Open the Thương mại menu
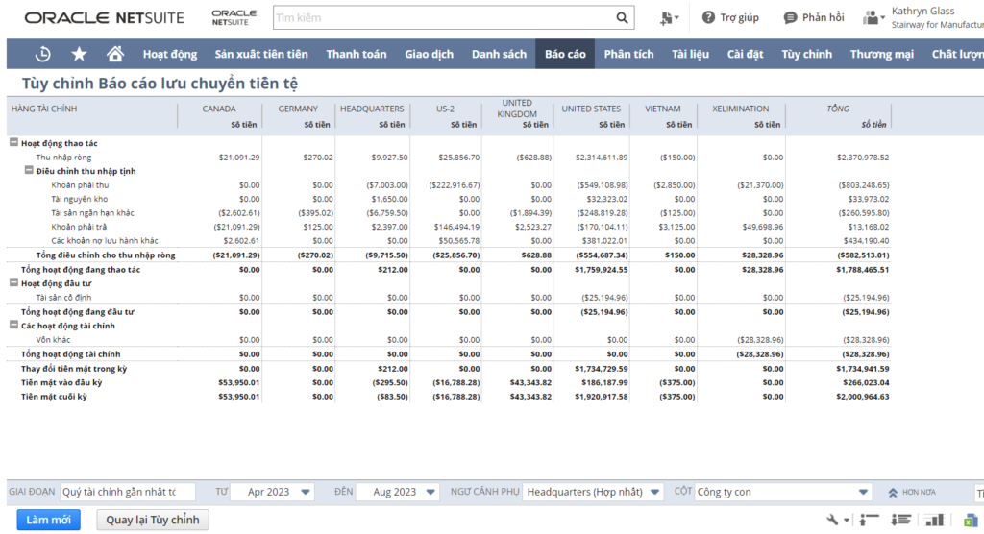This screenshot has width=984, height=534. tap(882, 54)
